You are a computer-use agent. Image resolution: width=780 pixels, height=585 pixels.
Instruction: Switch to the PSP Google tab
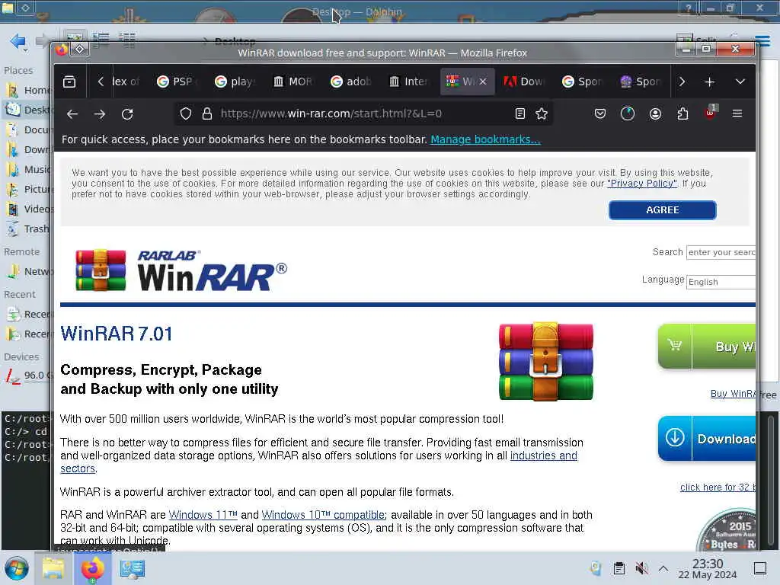177,82
